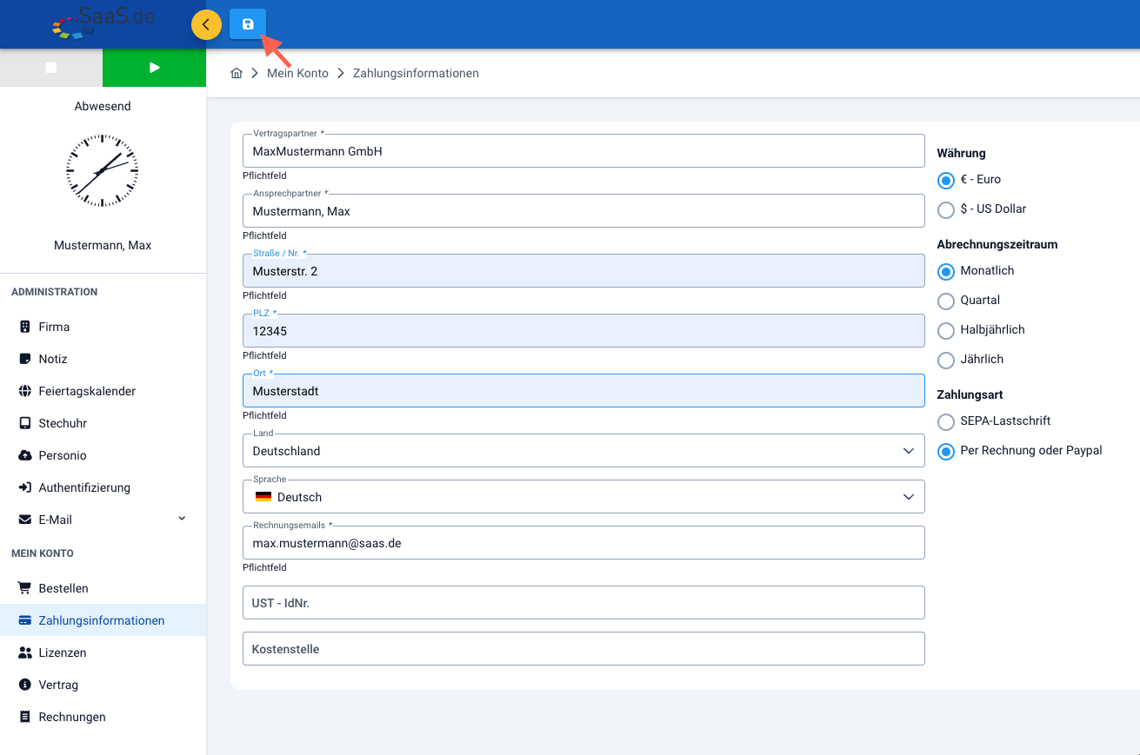1140x755 pixels.
Task: Click the Personio cloud icon
Action: click(x=24, y=455)
